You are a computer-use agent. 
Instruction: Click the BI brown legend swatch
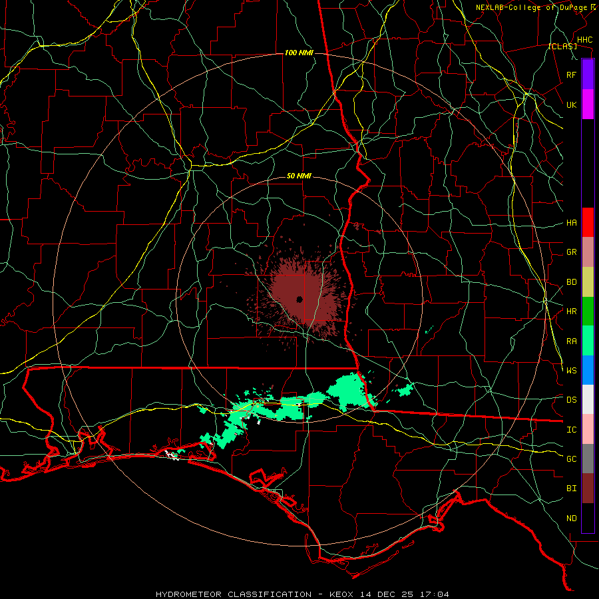(x=588, y=489)
